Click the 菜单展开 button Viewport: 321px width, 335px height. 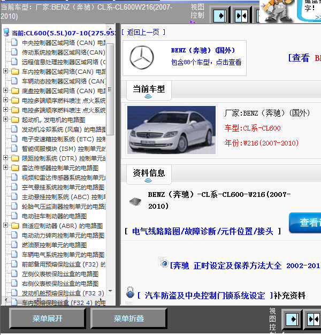click(48, 318)
